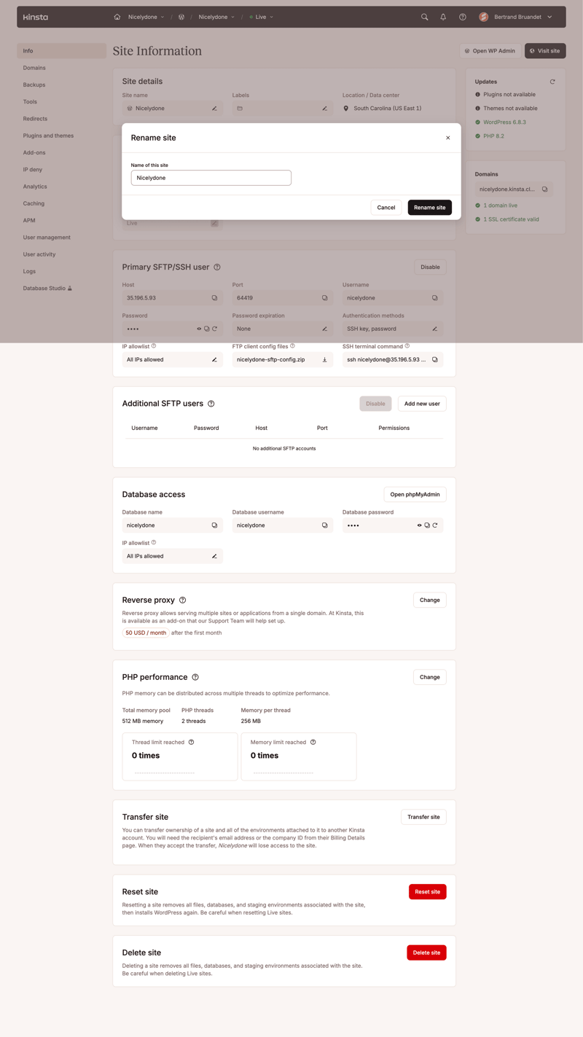The width and height of the screenshot is (583, 1037).
Task: Open the search in the top bar
Action: click(424, 16)
